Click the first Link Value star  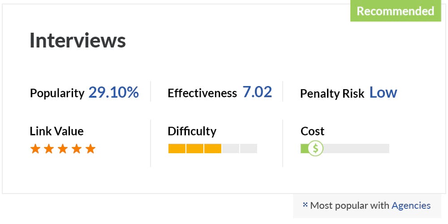(35, 149)
